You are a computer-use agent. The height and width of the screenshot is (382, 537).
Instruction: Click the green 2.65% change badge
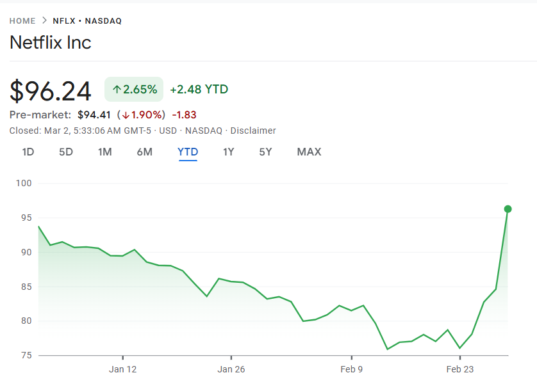(x=133, y=89)
